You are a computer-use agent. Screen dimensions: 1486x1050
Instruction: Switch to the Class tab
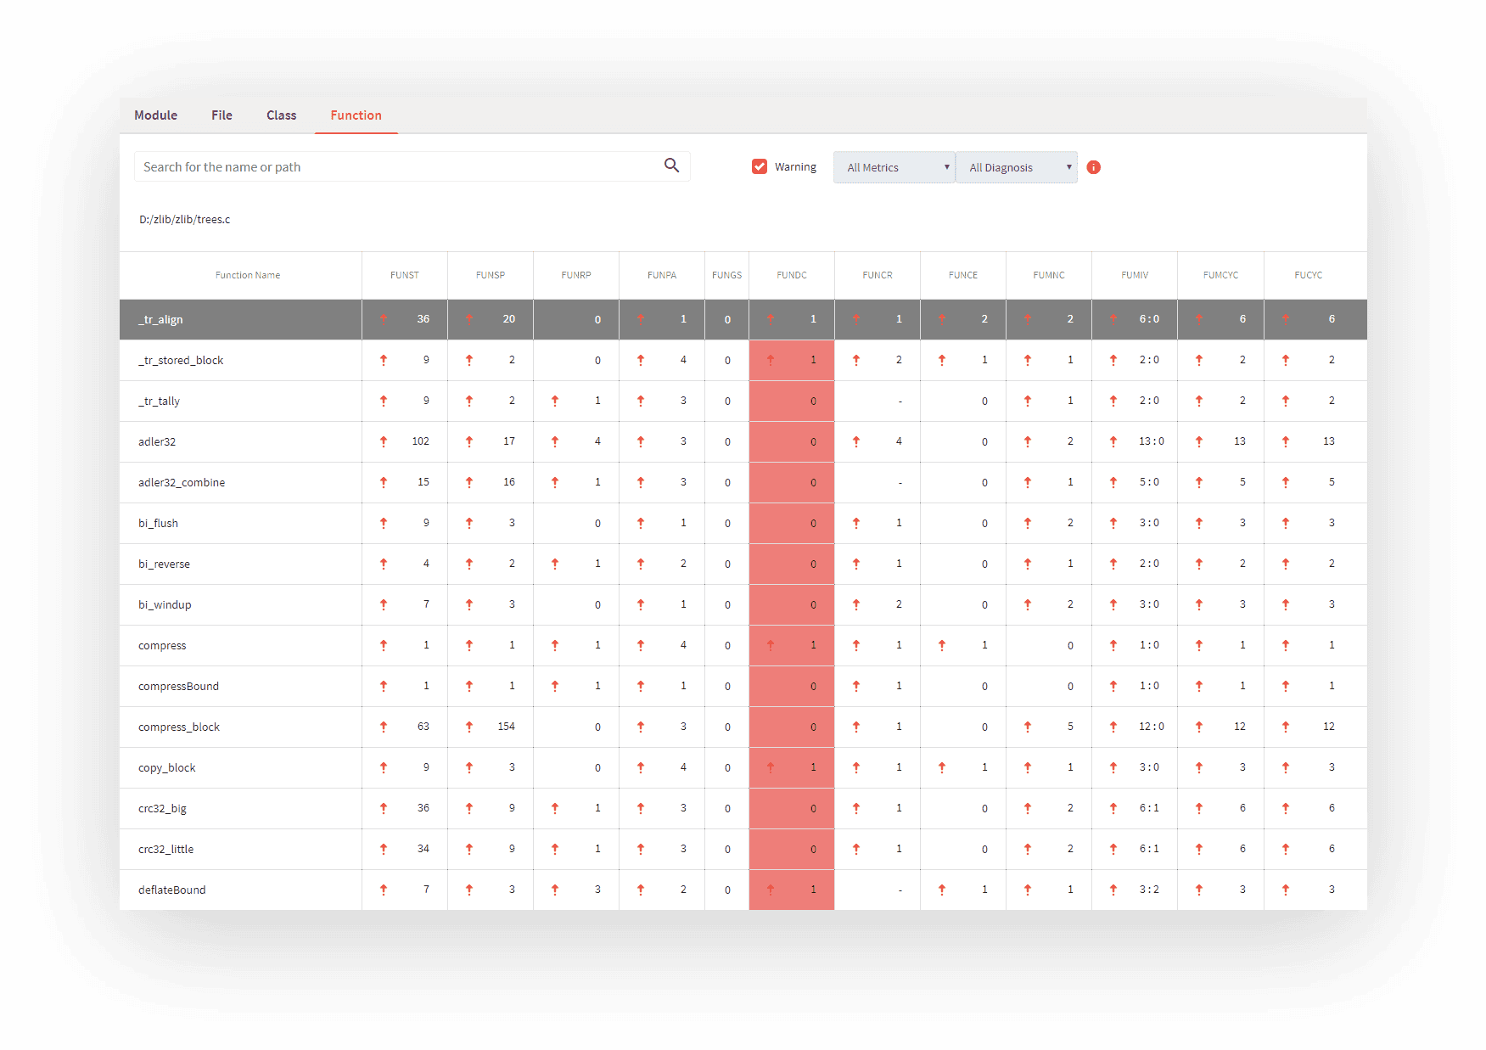tap(282, 115)
